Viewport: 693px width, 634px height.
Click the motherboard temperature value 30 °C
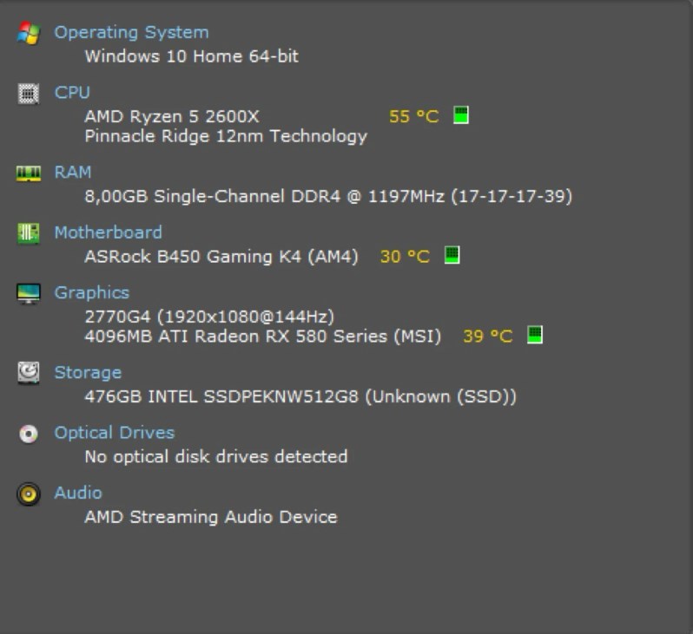405,257
